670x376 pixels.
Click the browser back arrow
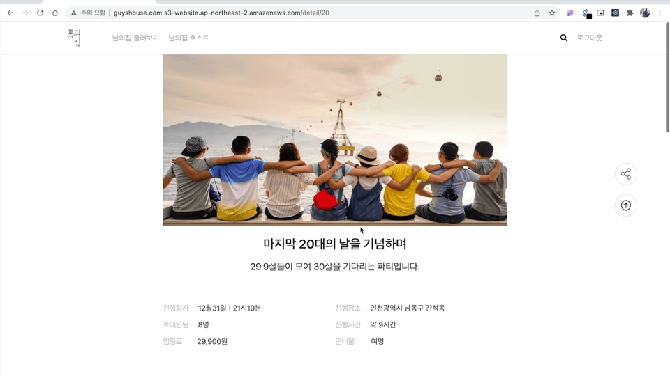tap(10, 13)
